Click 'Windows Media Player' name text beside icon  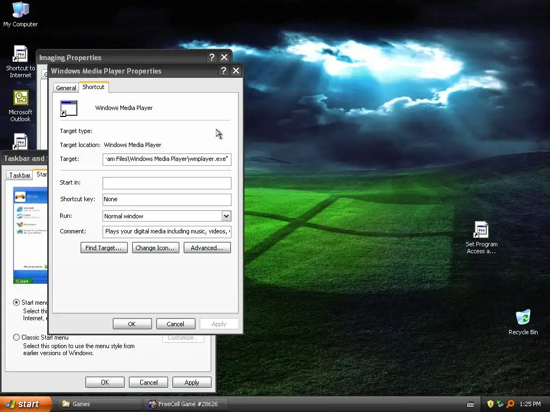click(x=124, y=108)
